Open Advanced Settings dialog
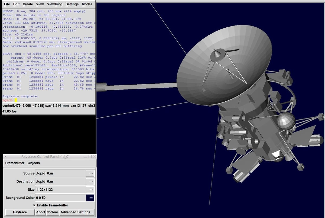The width and height of the screenshot is (325, 218). tap(77, 212)
